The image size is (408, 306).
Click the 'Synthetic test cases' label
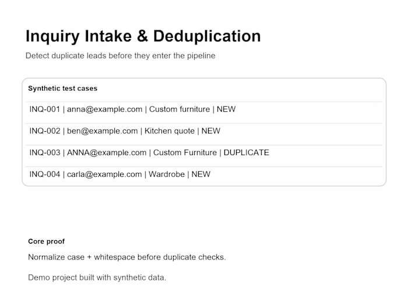[x=63, y=89]
